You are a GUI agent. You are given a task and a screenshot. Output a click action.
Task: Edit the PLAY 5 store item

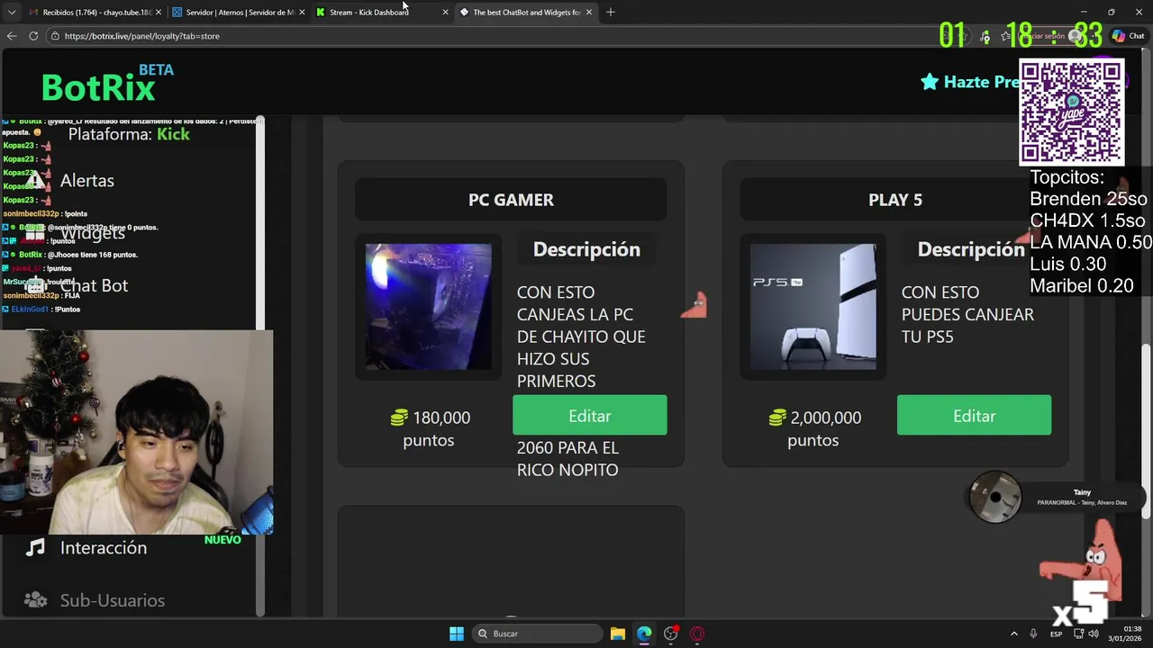974,416
